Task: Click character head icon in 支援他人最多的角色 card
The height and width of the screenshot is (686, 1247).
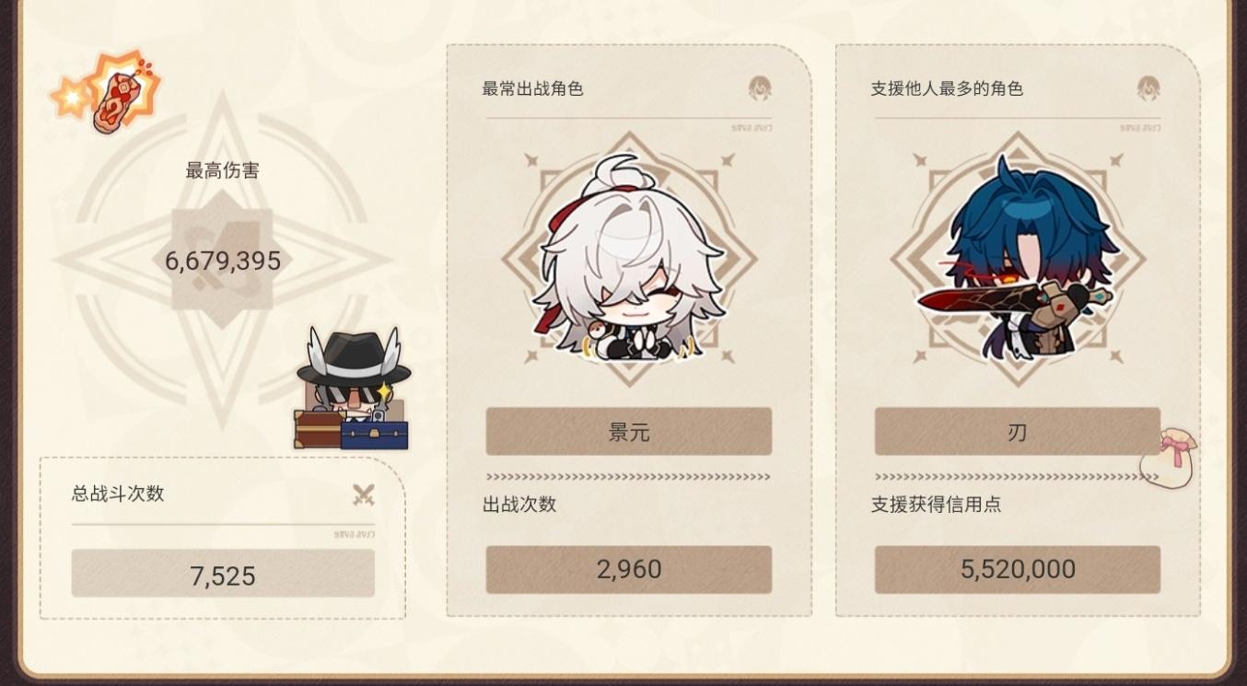Action: click(1148, 88)
